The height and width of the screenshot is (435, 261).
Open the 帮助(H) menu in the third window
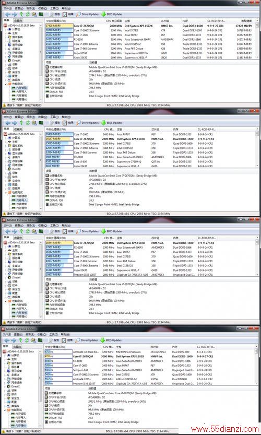(65, 225)
